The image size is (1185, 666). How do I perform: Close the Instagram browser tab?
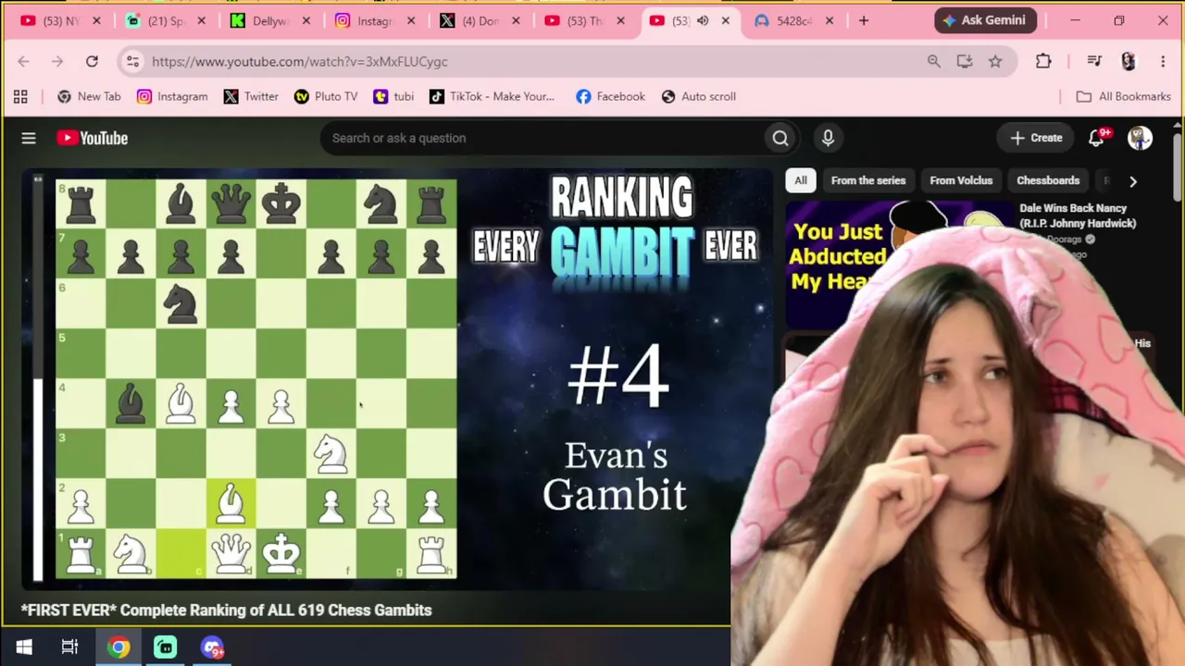click(411, 20)
